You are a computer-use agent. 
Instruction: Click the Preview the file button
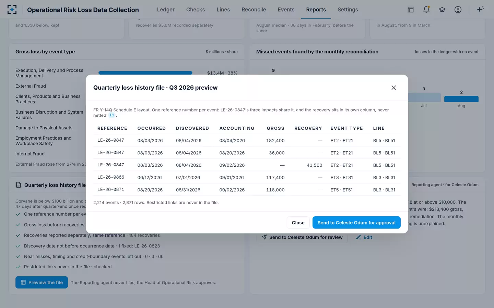42,282
